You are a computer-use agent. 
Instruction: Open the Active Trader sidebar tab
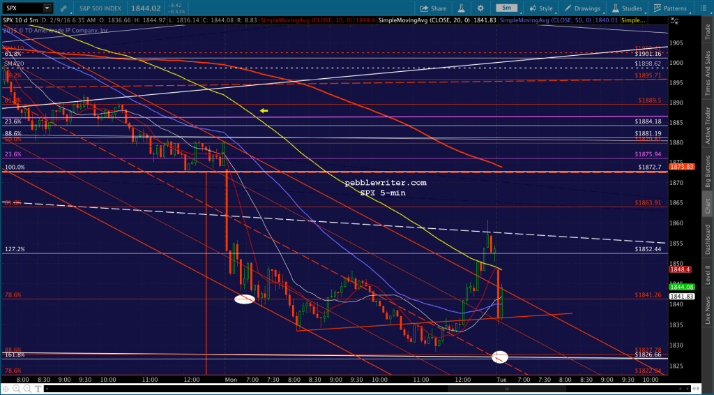pos(708,126)
